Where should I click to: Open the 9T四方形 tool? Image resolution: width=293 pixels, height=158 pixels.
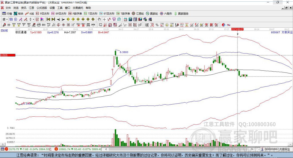pyautogui.click(x=107, y=14)
